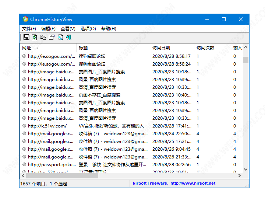Click the Save selected items toolbar icon

(26, 37)
